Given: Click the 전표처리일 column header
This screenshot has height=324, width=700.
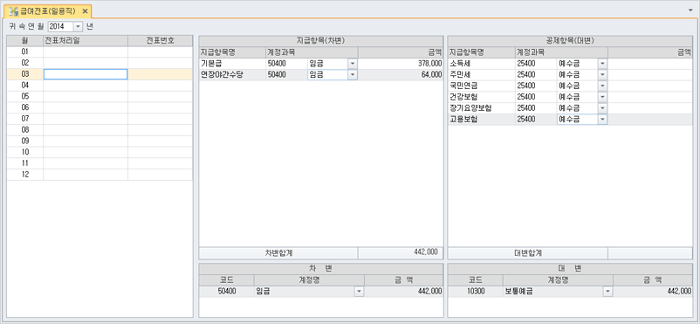Looking at the screenshot, I should click(86, 41).
